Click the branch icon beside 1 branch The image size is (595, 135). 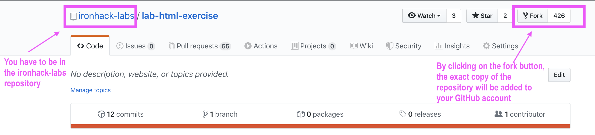pyautogui.click(x=205, y=114)
